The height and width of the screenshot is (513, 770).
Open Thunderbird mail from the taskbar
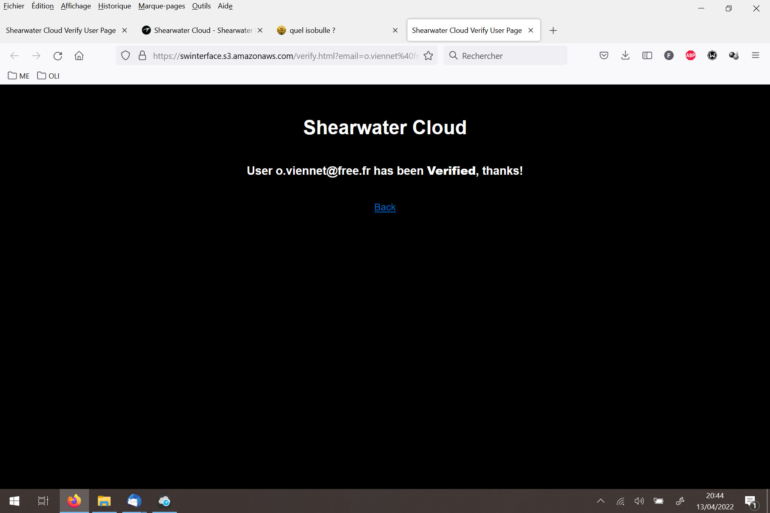click(x=134, y=501)
